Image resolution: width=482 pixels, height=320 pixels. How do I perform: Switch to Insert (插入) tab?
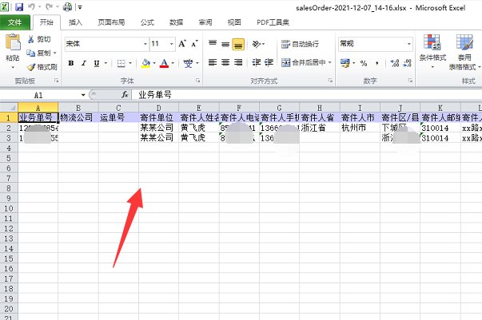click(75, 22)
